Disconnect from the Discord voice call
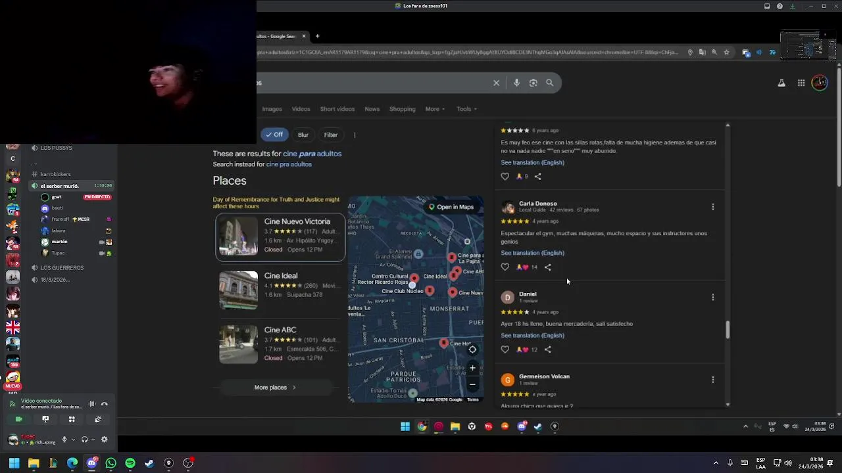Screen dimensions: 842x473 click(104, 403)
